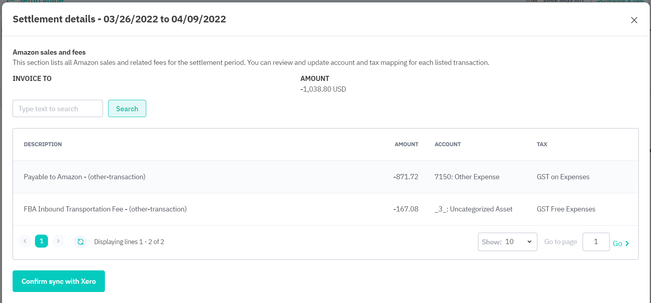This screenshot has width=651, height=303.
Task: Click the Account column header
Action: click(447, 144)
